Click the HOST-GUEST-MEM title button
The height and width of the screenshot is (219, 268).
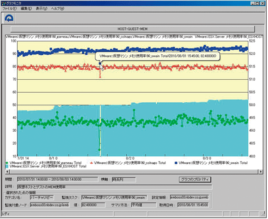tap(133, 29)
